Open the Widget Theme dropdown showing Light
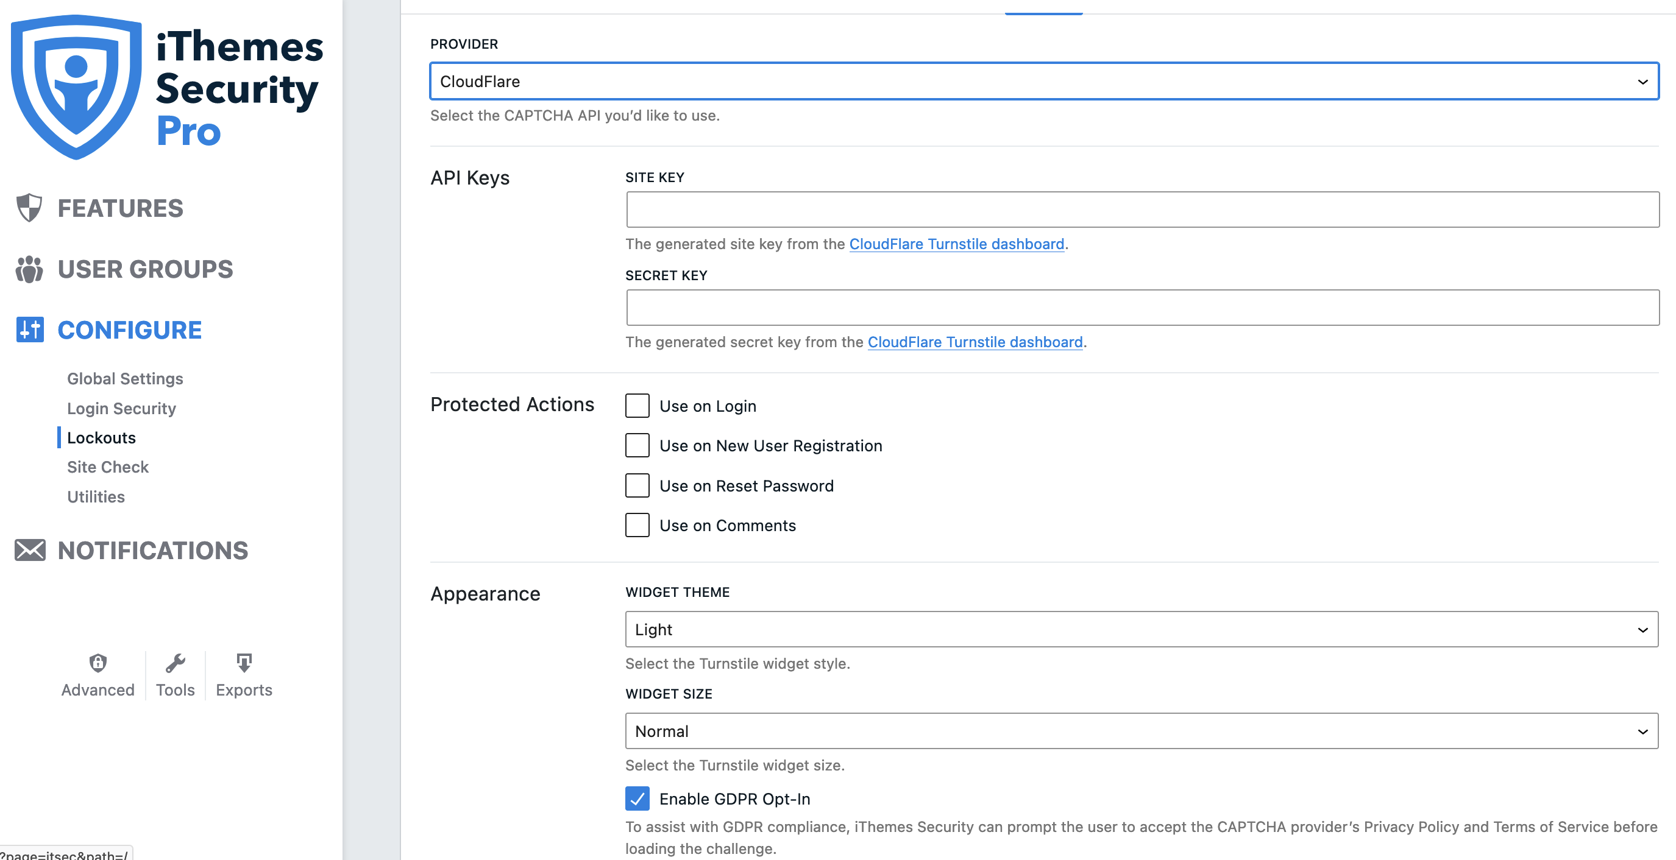 1142,629
